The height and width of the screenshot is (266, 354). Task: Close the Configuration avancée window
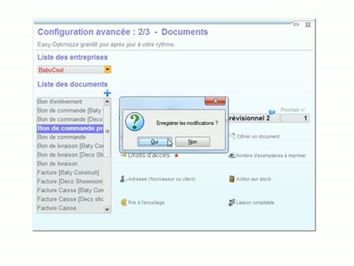click(308, 24)
